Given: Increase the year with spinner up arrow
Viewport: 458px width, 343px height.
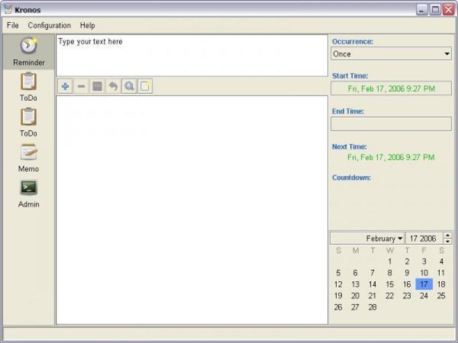Looking at the screenshot, I should (x=447, y=235).
